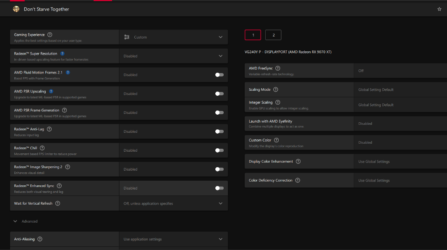447x250 pixels.
Task: Toggle Radeon Anti-Lag on
Action: coord(219,132)
